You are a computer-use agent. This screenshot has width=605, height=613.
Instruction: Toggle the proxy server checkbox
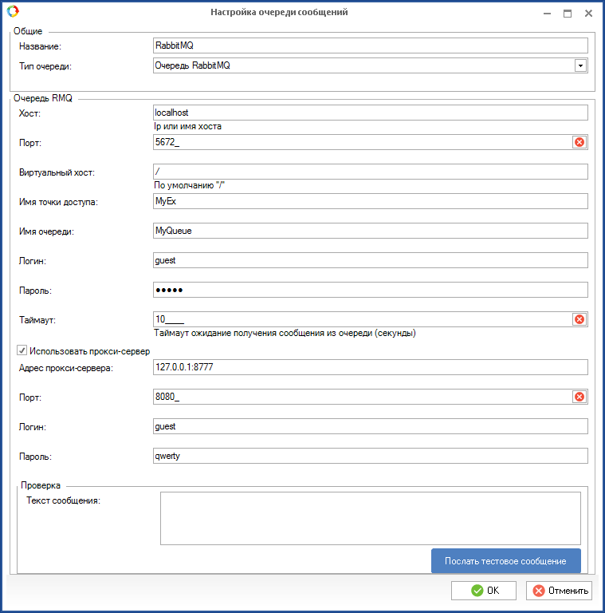pyautogui.click(x=22, y=350)
